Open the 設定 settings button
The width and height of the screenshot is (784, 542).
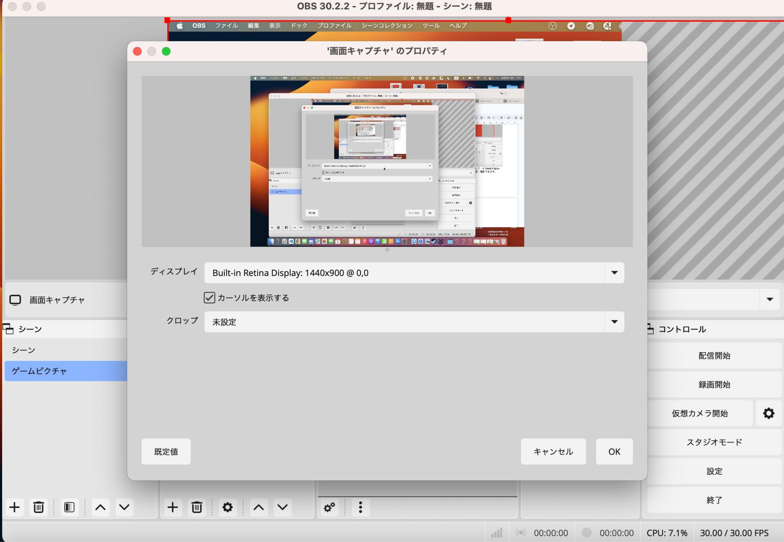tap(714, 471)
